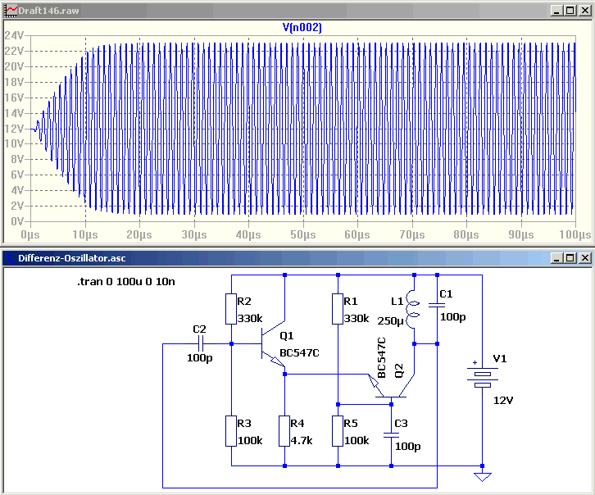Select resistor R4 4.7k symbol

pos(284,431)
